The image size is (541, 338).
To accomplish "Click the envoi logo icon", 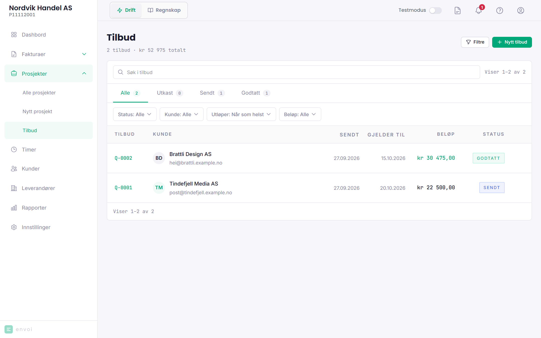I will tap(9, 329).
